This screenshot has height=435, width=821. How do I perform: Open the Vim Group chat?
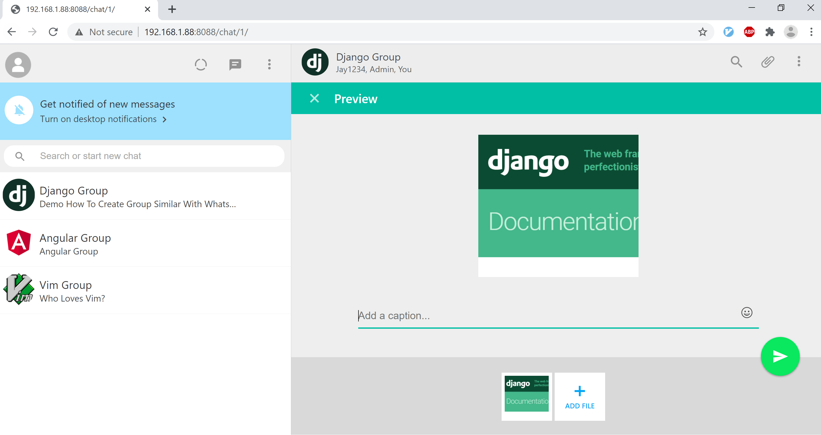145,290
